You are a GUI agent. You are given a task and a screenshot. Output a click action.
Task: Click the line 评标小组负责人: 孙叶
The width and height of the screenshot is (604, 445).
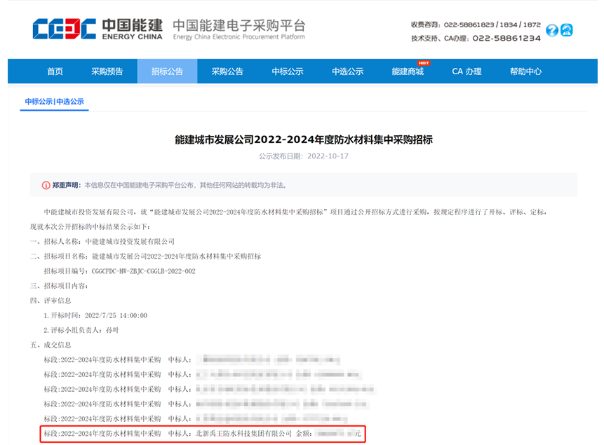81,330
